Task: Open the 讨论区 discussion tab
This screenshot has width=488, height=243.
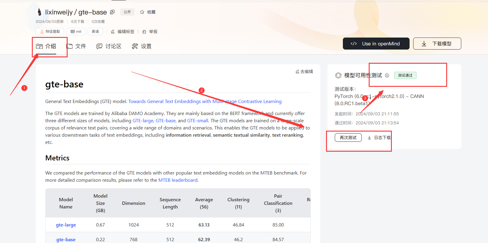Action: click(x=109, y=46)
